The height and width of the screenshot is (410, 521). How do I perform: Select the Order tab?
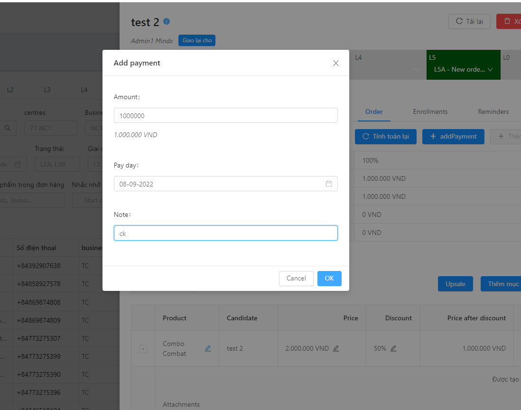(x=374, y=112)
